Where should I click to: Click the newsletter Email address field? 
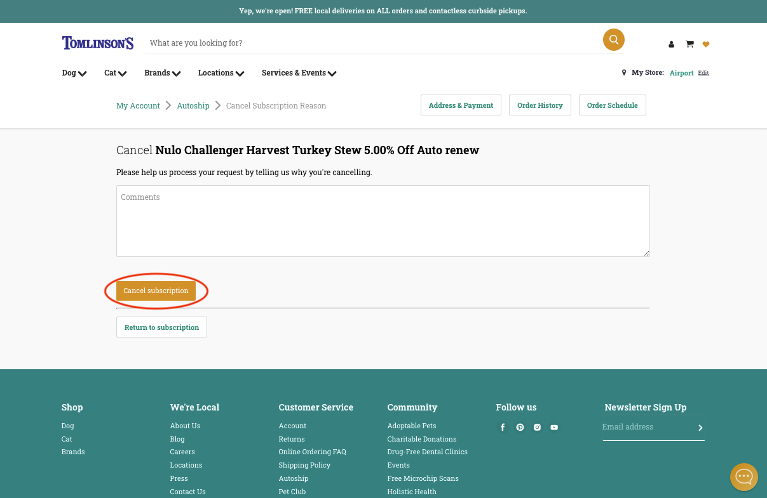pos(647,427)
